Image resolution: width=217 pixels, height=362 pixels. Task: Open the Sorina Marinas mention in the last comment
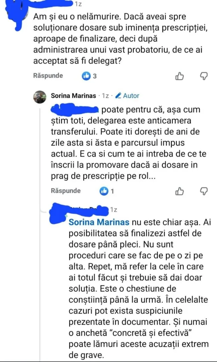(98, 222)
